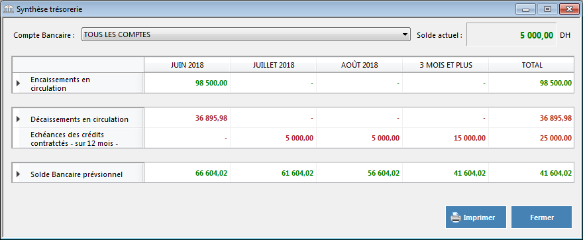583x240 pixels.
Task: Click the 3 MOIS ET PLUS header
Action: point(446,65)
